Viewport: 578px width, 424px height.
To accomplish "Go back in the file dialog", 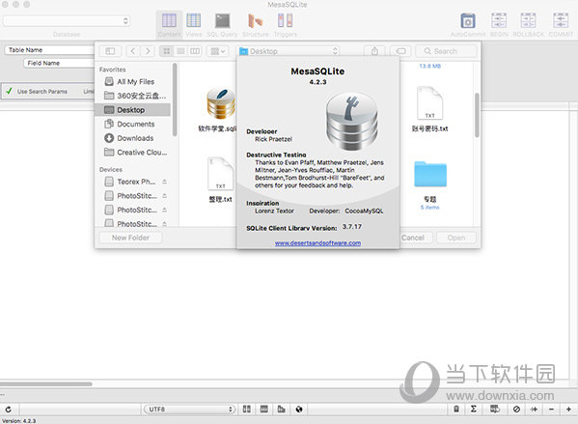I will click(x=133, y=51).
